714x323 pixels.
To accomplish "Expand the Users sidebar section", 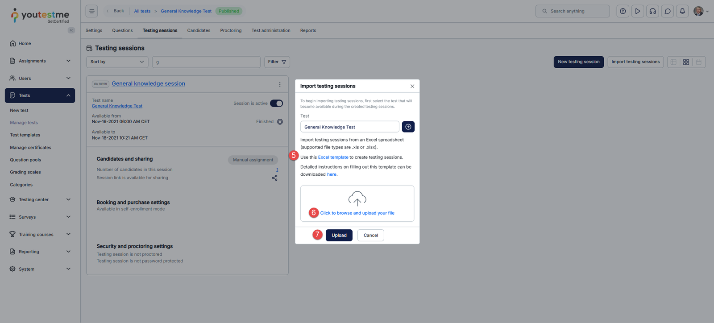I will tap(40, 79).
